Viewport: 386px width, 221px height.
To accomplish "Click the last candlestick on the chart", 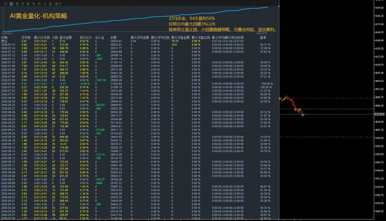I will [x=303, y=115].
